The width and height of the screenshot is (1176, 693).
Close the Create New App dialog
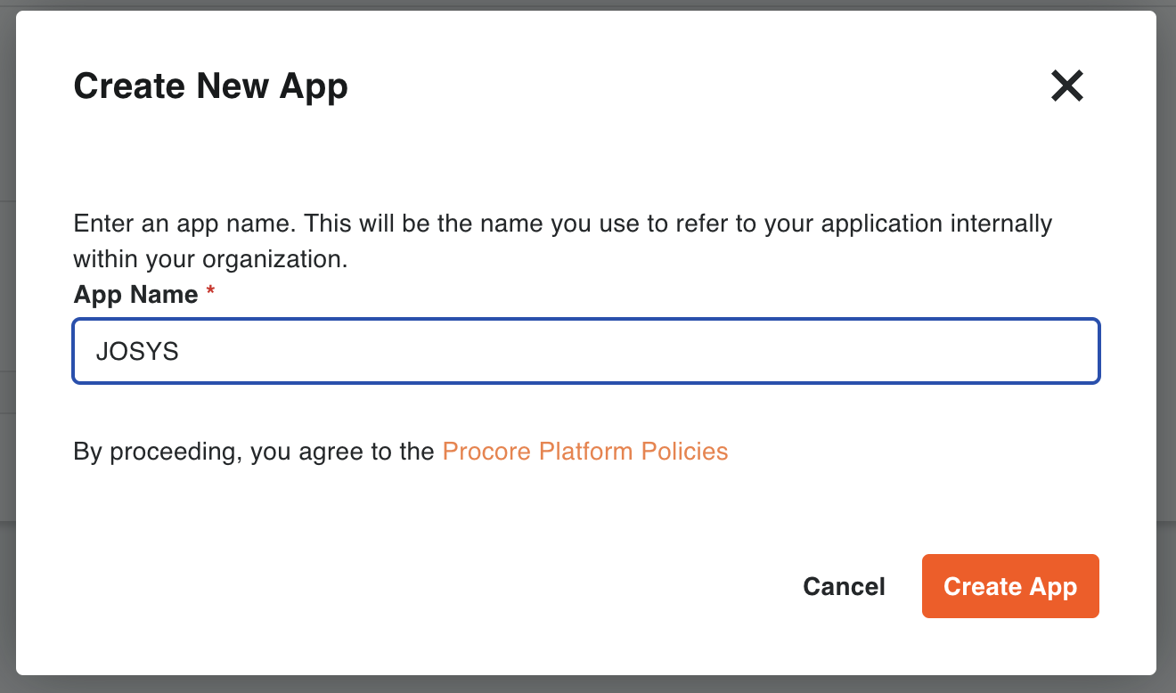[1066, 86]
